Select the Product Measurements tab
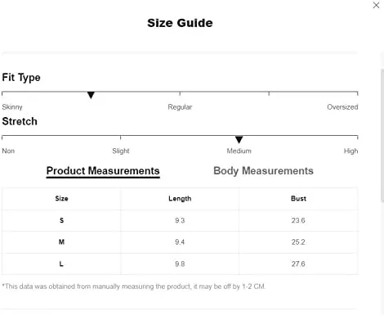 tap(103, 171)
